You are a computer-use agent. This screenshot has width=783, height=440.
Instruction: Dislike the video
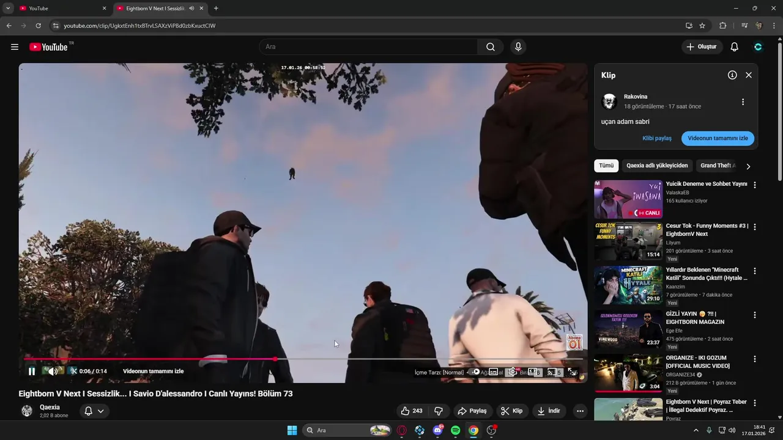pos(439,411)
